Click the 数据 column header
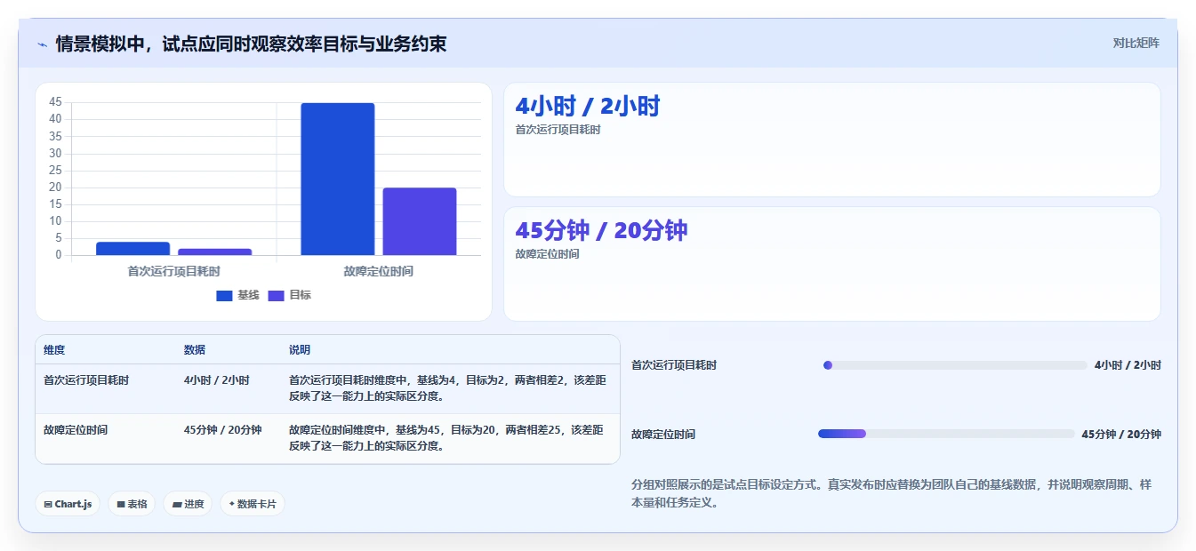Image resolution: width=1196 pixels, height=551 pixels. tap(195, 350)
